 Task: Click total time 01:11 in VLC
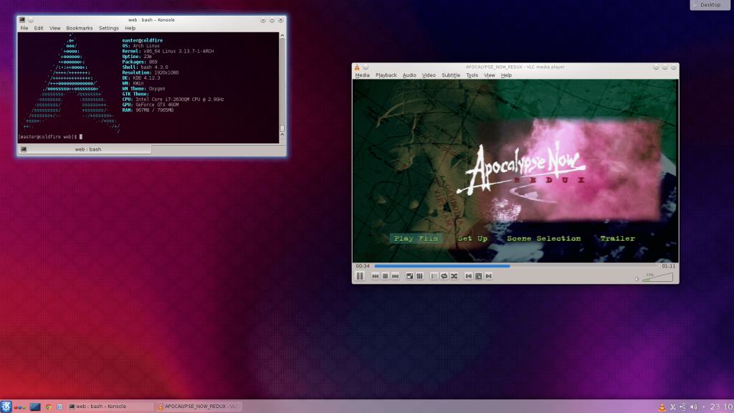pos(669,266)
